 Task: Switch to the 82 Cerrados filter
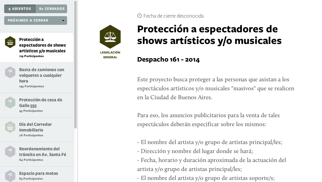tap(52, 9)
